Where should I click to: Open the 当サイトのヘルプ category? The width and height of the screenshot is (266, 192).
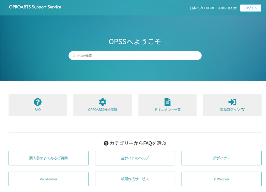click(135, 158)
